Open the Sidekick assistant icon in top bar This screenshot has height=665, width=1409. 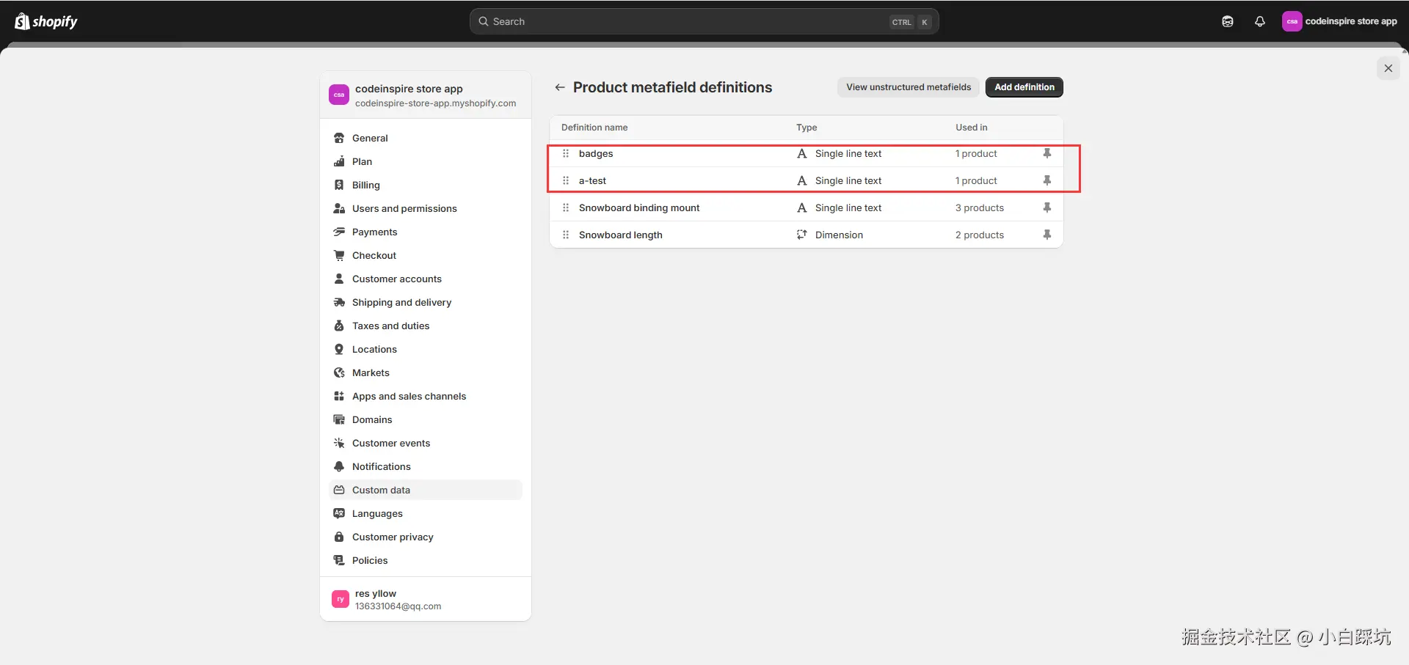(1228, 21)
